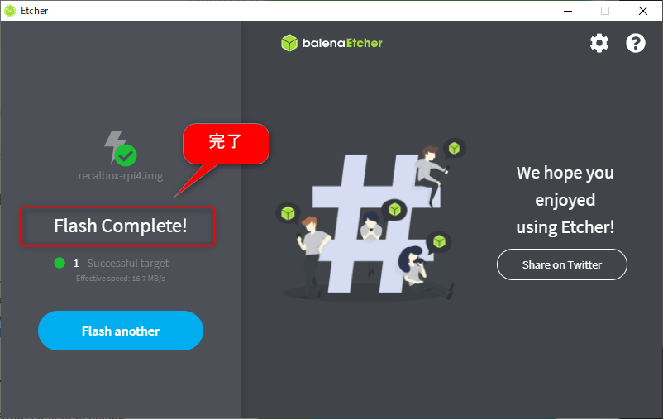Close the Etcher window
Screen dimensions: 663x419
pyautogui.click(x=643, y=11)
